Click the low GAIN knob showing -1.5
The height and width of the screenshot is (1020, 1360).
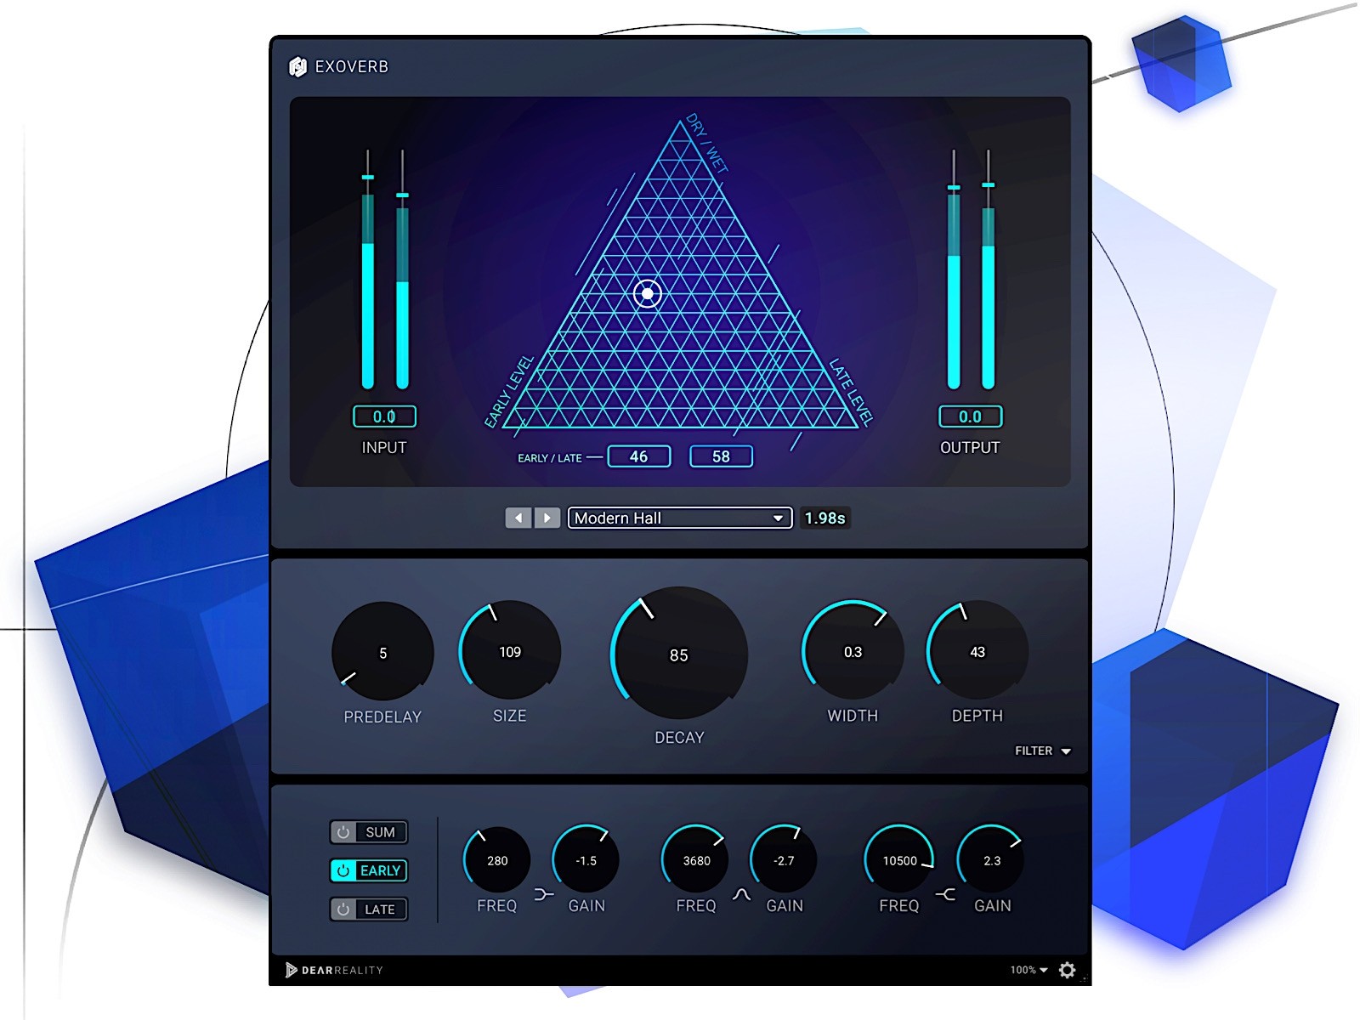click(x=586, y=860)
